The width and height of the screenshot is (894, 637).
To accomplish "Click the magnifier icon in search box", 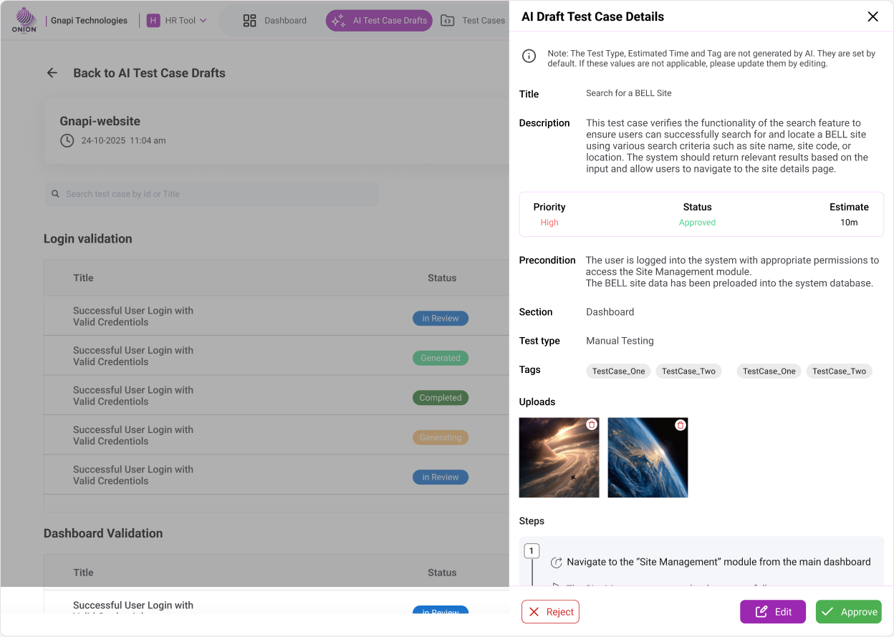I will [x=55, y=194].
